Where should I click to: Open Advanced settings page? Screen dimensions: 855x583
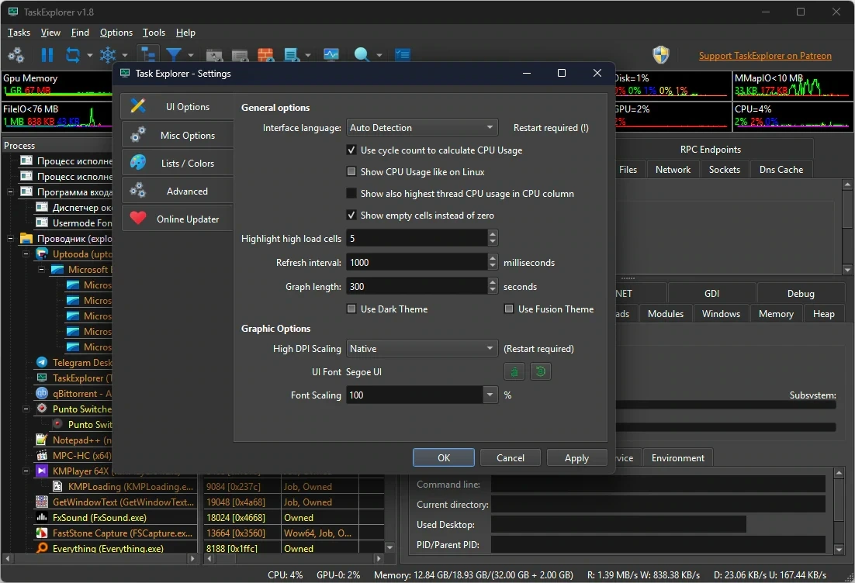177,191
